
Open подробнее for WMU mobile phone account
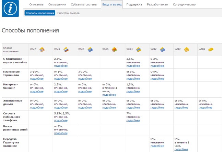click(133, 120)
